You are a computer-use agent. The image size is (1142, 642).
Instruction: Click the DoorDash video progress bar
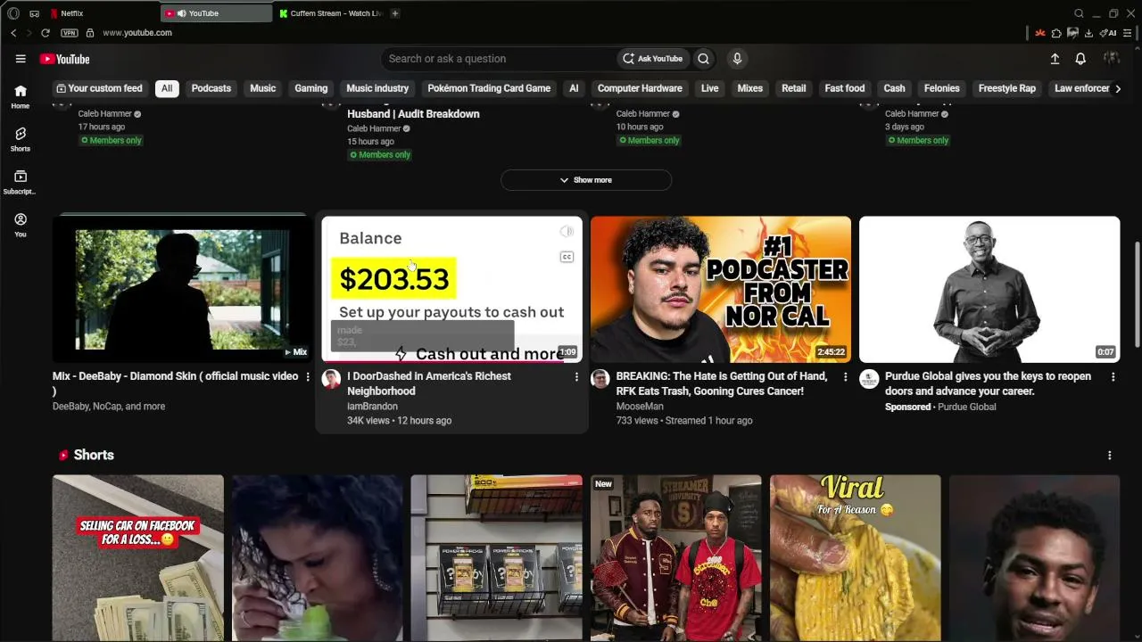451,361
